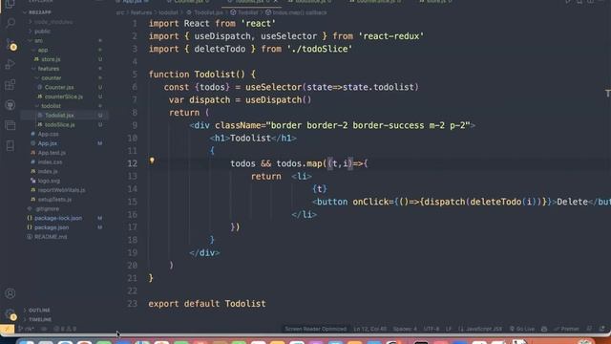
Task: Click line number 5 in the gutter
Action: tap(135, 75)
